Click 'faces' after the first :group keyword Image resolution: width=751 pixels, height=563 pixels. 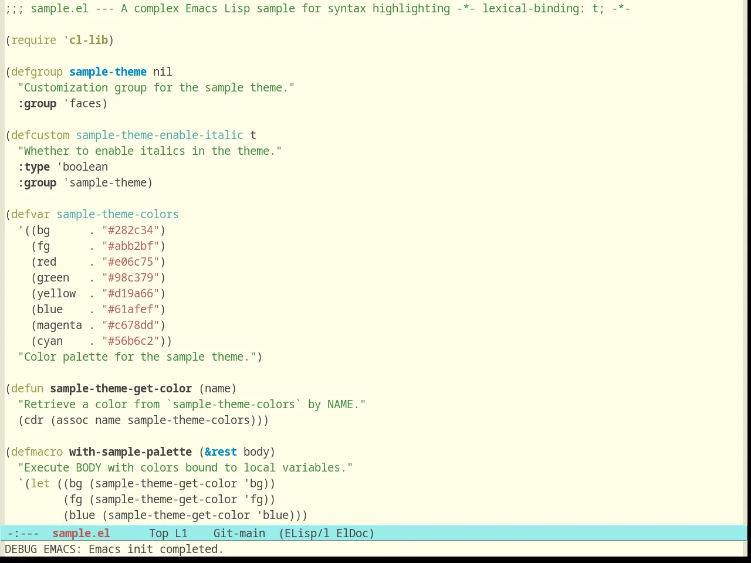tap(86, 103)
